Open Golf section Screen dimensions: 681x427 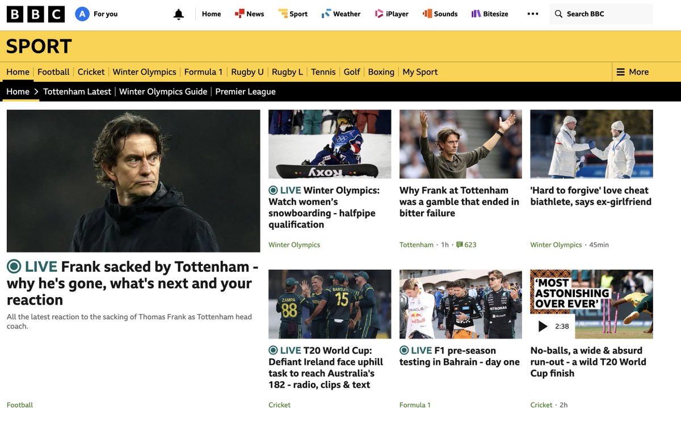click(x=352, y=72)
